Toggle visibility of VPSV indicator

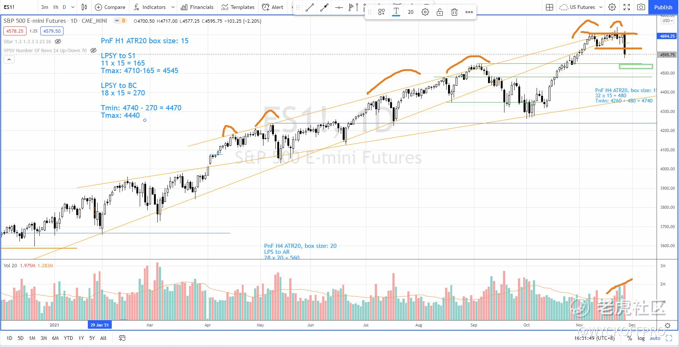pos(93,50)
